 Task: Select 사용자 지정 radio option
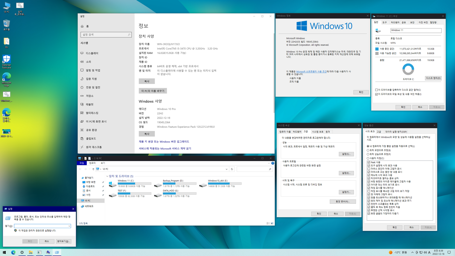pyautogui.click(x=376, y=158)
